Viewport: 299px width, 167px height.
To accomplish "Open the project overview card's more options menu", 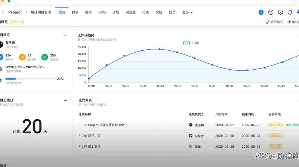I will (x=65, y=35).
